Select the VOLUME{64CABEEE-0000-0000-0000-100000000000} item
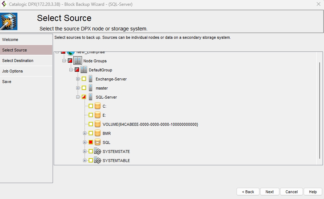 (150, 124)
